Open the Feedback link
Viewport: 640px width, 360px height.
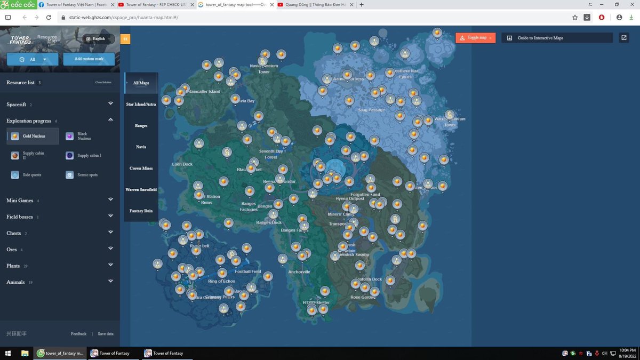tap(78, 334)
